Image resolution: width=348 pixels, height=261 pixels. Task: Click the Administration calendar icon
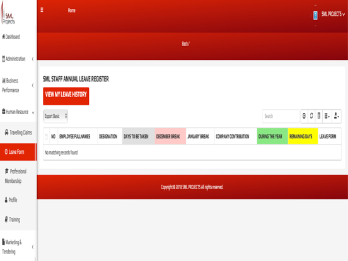point(3,59)
